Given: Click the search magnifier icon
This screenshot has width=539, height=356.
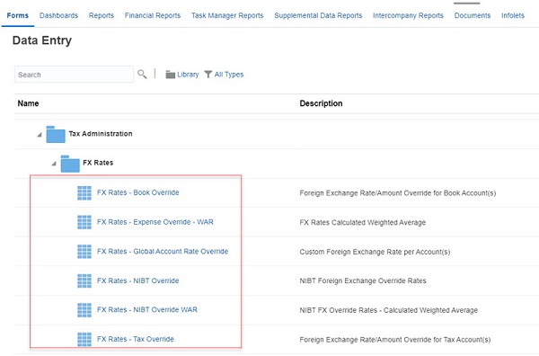Looking at the screenshot, I should [x=142, y=74].
